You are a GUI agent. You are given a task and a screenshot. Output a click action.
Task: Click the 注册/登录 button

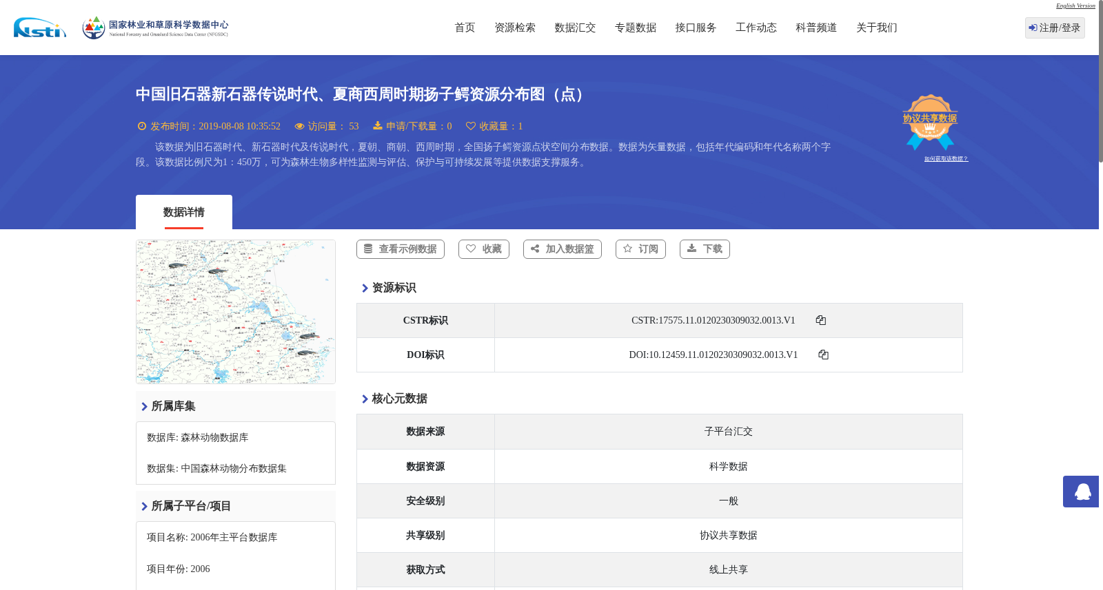click(1055, 28)
